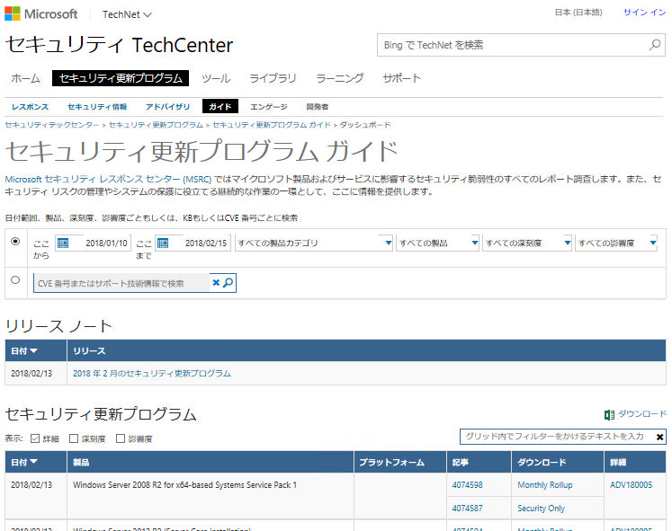The image size is (672, 531).
Task: Open the すべての深刻度 dropdown
Action: pyautogui.click(x=527, y=243)
